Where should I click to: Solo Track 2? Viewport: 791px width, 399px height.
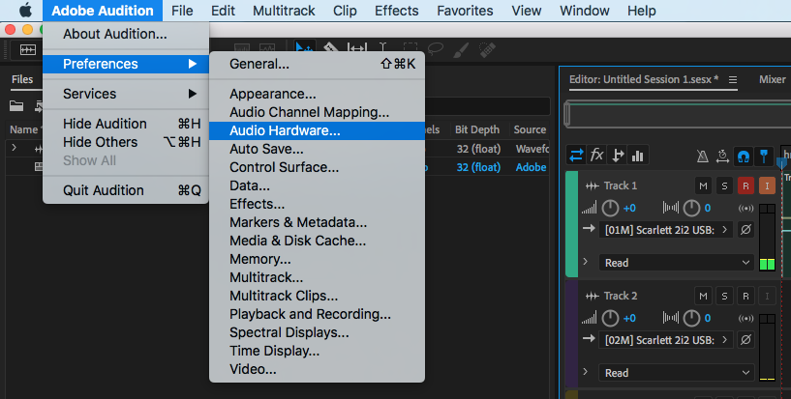[x=724, y=296]
